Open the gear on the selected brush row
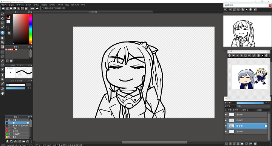Image resolution: width=272 pixels, height=146 pixels. (28, 123)
